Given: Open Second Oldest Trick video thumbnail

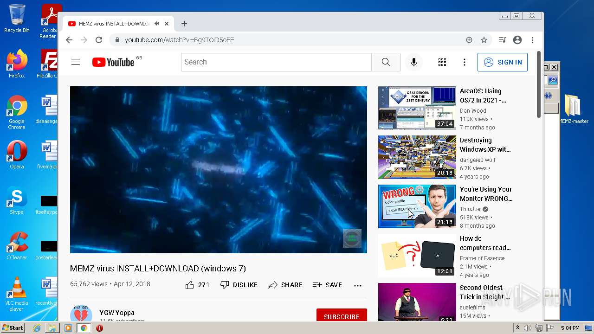Looking at the screenshot, I should (417, 302).
